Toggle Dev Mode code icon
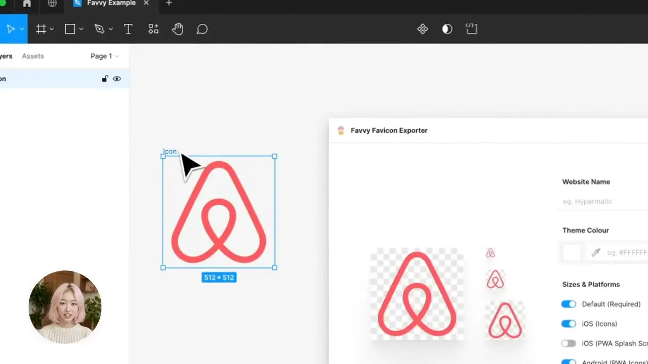Image resolution: width=648 pixels, height=364 pixels. [471, 29]
